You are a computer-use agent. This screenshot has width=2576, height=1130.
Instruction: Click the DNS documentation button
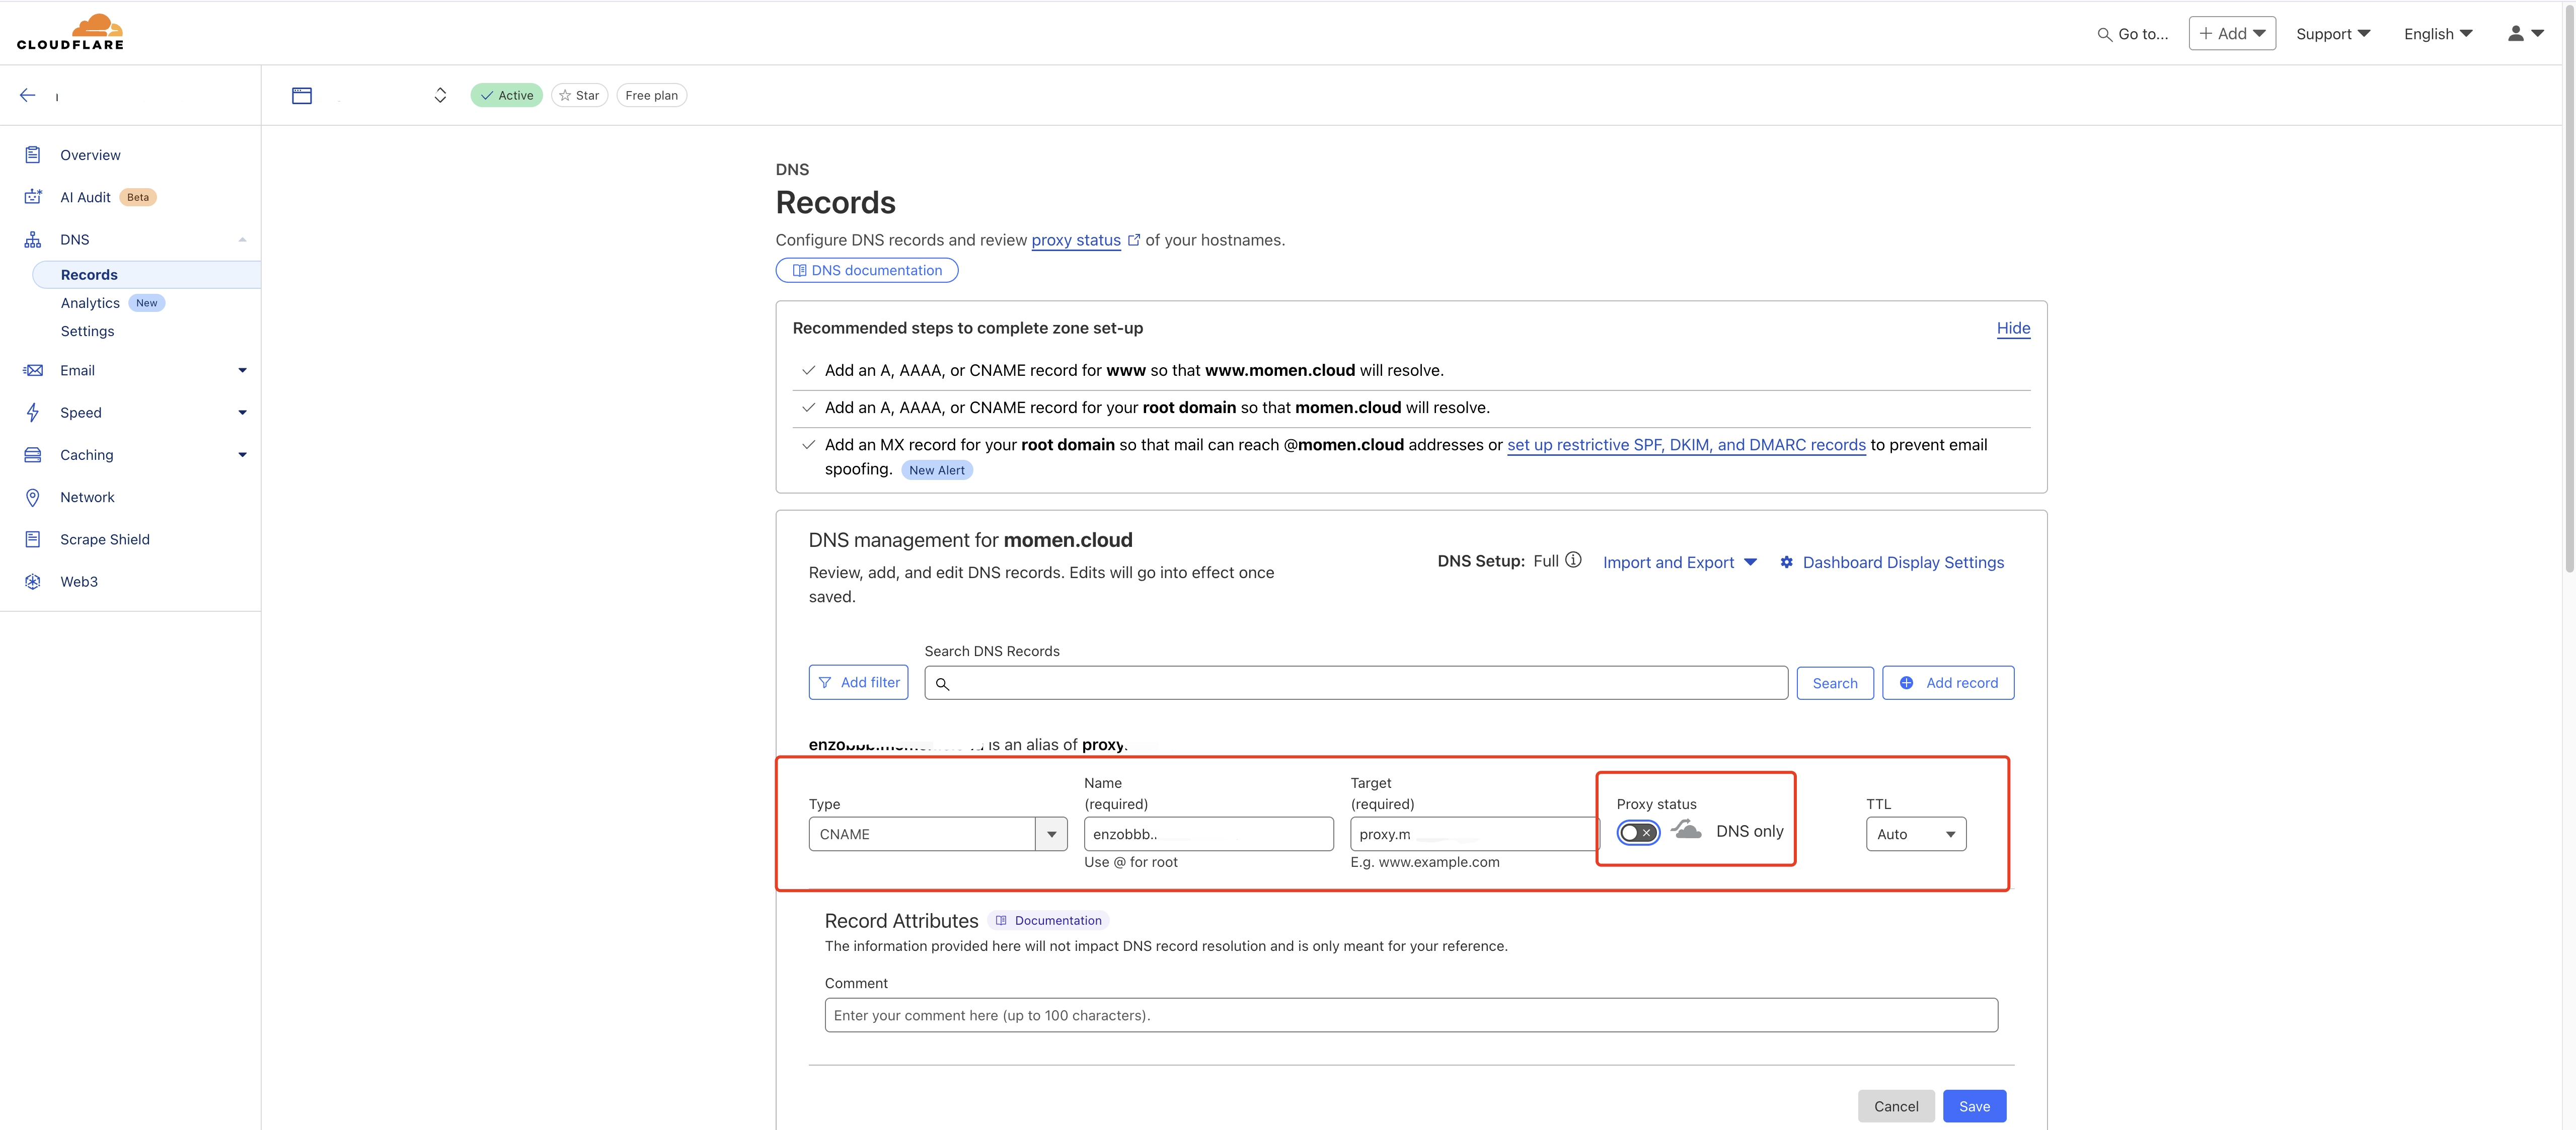coord(867,270)
